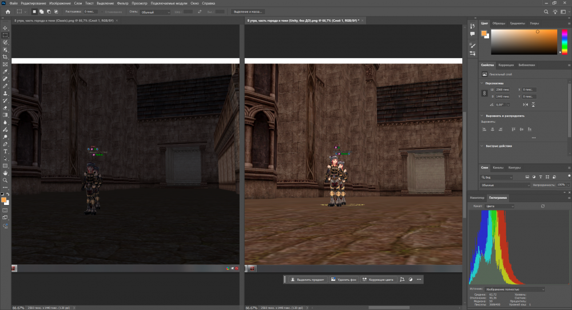This screenshot has height=310, width=572.
Task: Select the Zoom tool in toolbar
Action: point(5,180)
